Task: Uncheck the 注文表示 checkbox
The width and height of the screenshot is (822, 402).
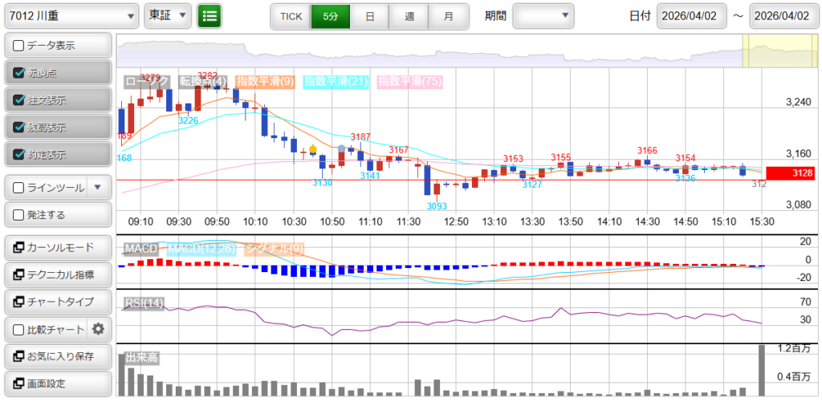Action: 18,100
